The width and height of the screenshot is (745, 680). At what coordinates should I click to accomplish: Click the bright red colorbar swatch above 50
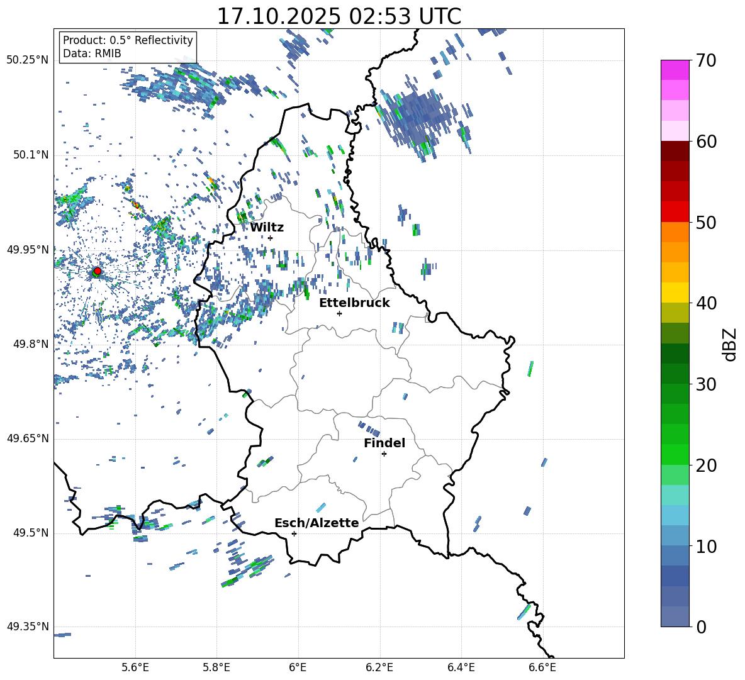[x=675, y=212]
